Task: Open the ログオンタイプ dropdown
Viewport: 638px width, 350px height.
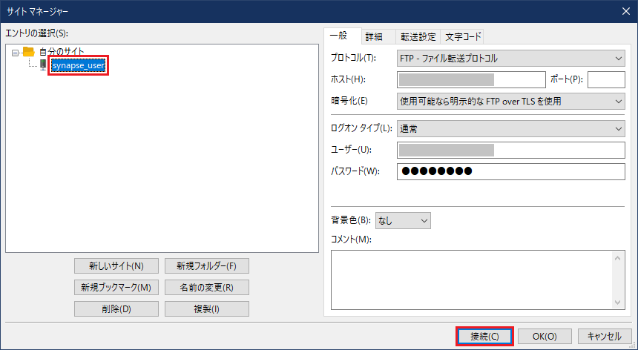Action: tap(511, 128)
